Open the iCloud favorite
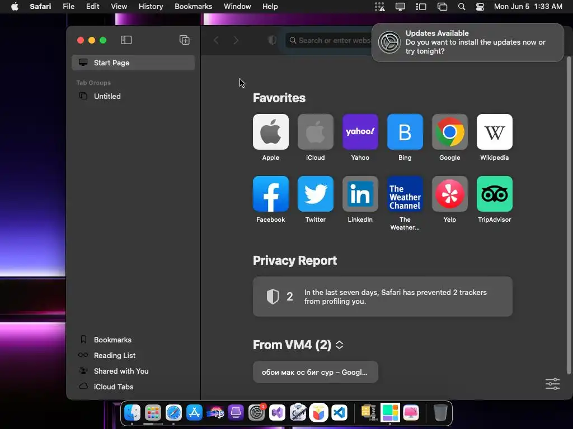The image size is (573, 429). (x=316, y=132)
